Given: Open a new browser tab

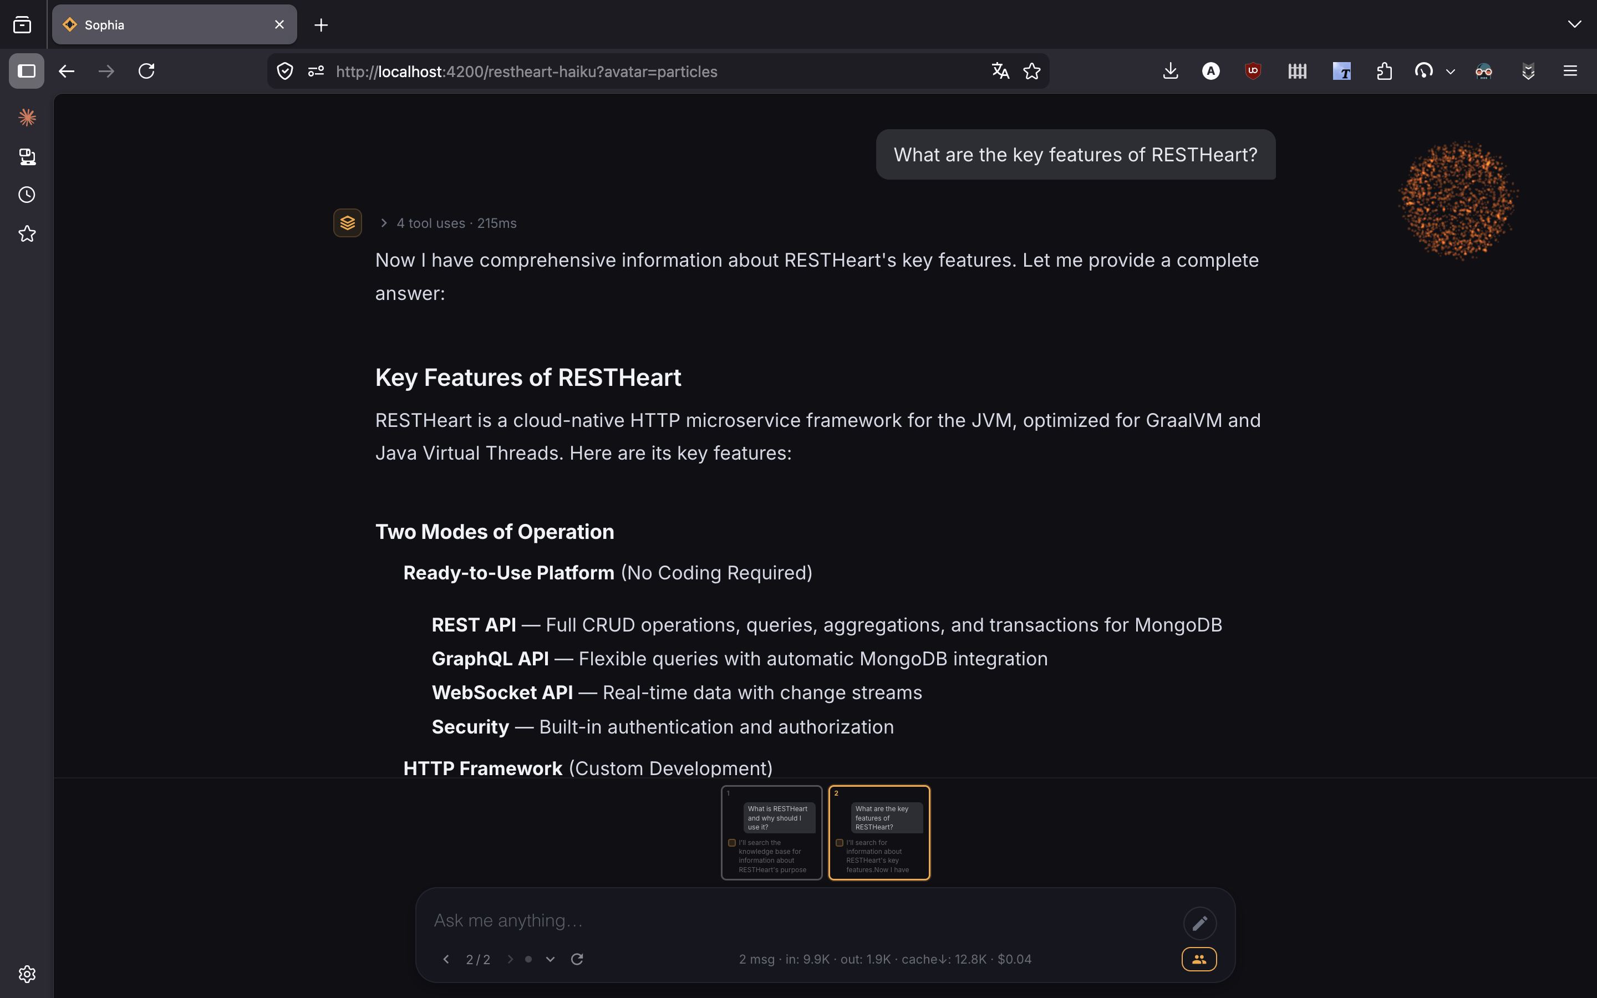Looking at the screenshot, I should click(x=322, y=25).
